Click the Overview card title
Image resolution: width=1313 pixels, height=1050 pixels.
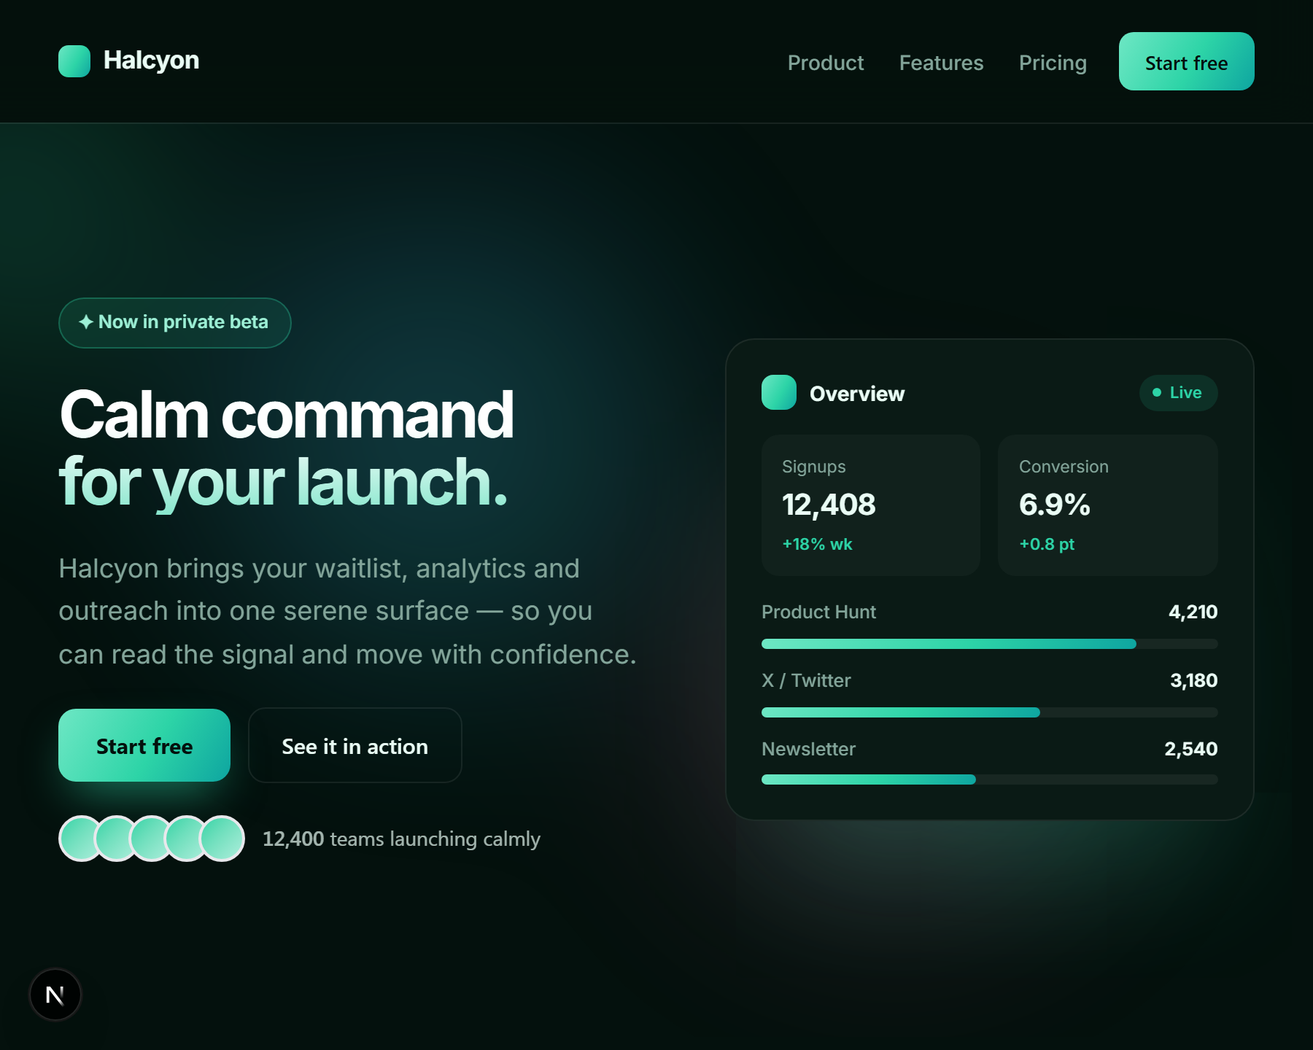pos(857,394)
